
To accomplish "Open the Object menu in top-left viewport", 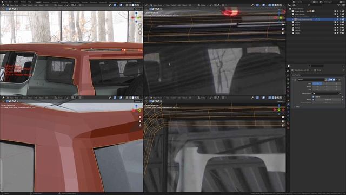I will [41, 5].
